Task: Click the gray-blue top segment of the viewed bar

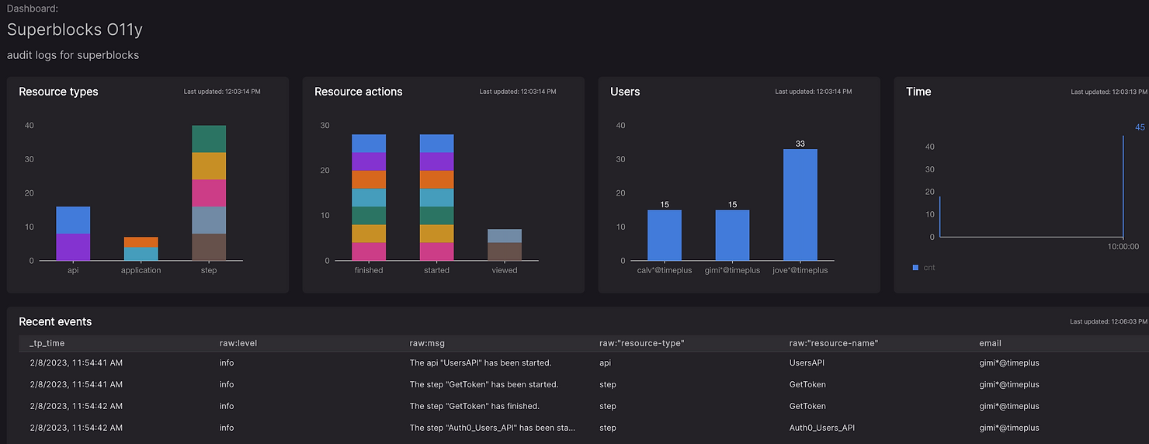Action: click(505, 236)
